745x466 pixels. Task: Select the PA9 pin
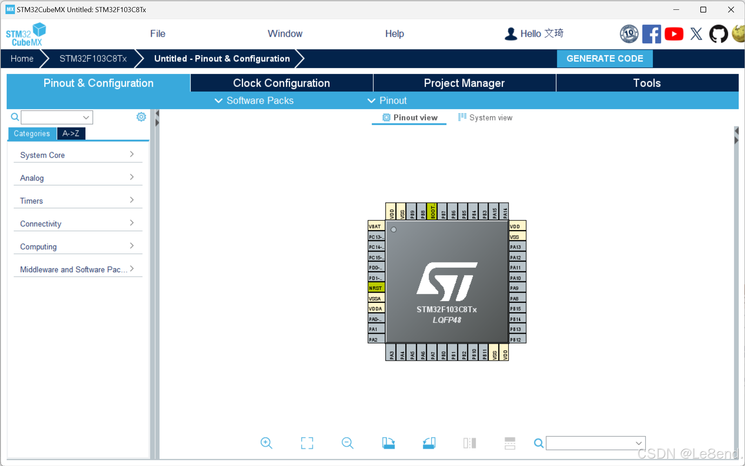517,288
